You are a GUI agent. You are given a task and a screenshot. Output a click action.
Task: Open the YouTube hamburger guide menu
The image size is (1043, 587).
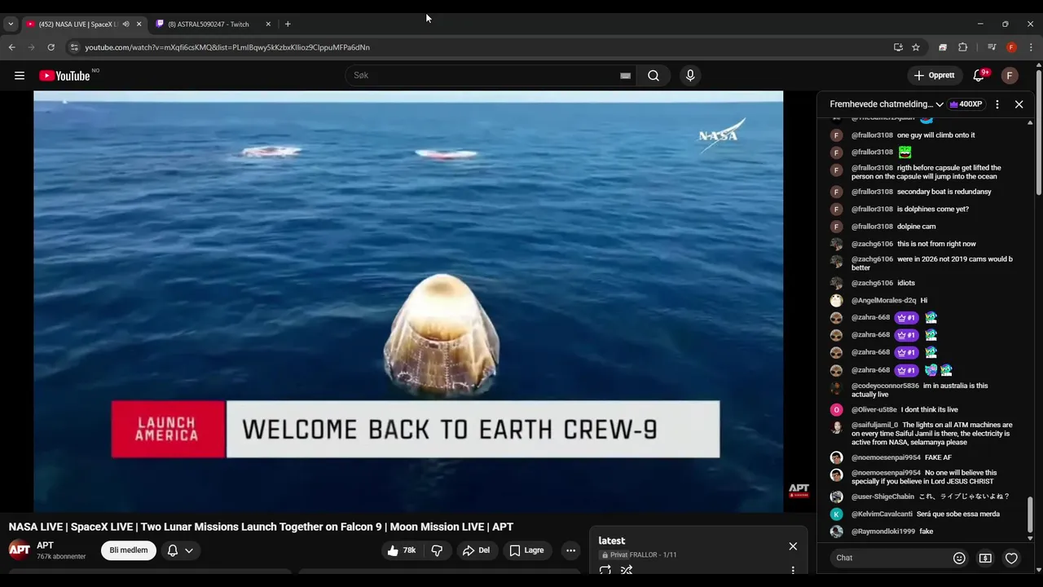pos(20,76)
